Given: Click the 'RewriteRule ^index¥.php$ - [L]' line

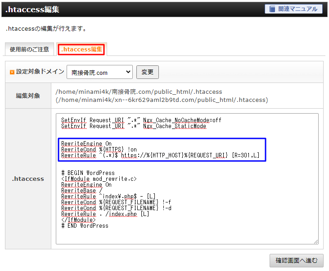Looking at the screenshot, I should [x=108, y=196].
